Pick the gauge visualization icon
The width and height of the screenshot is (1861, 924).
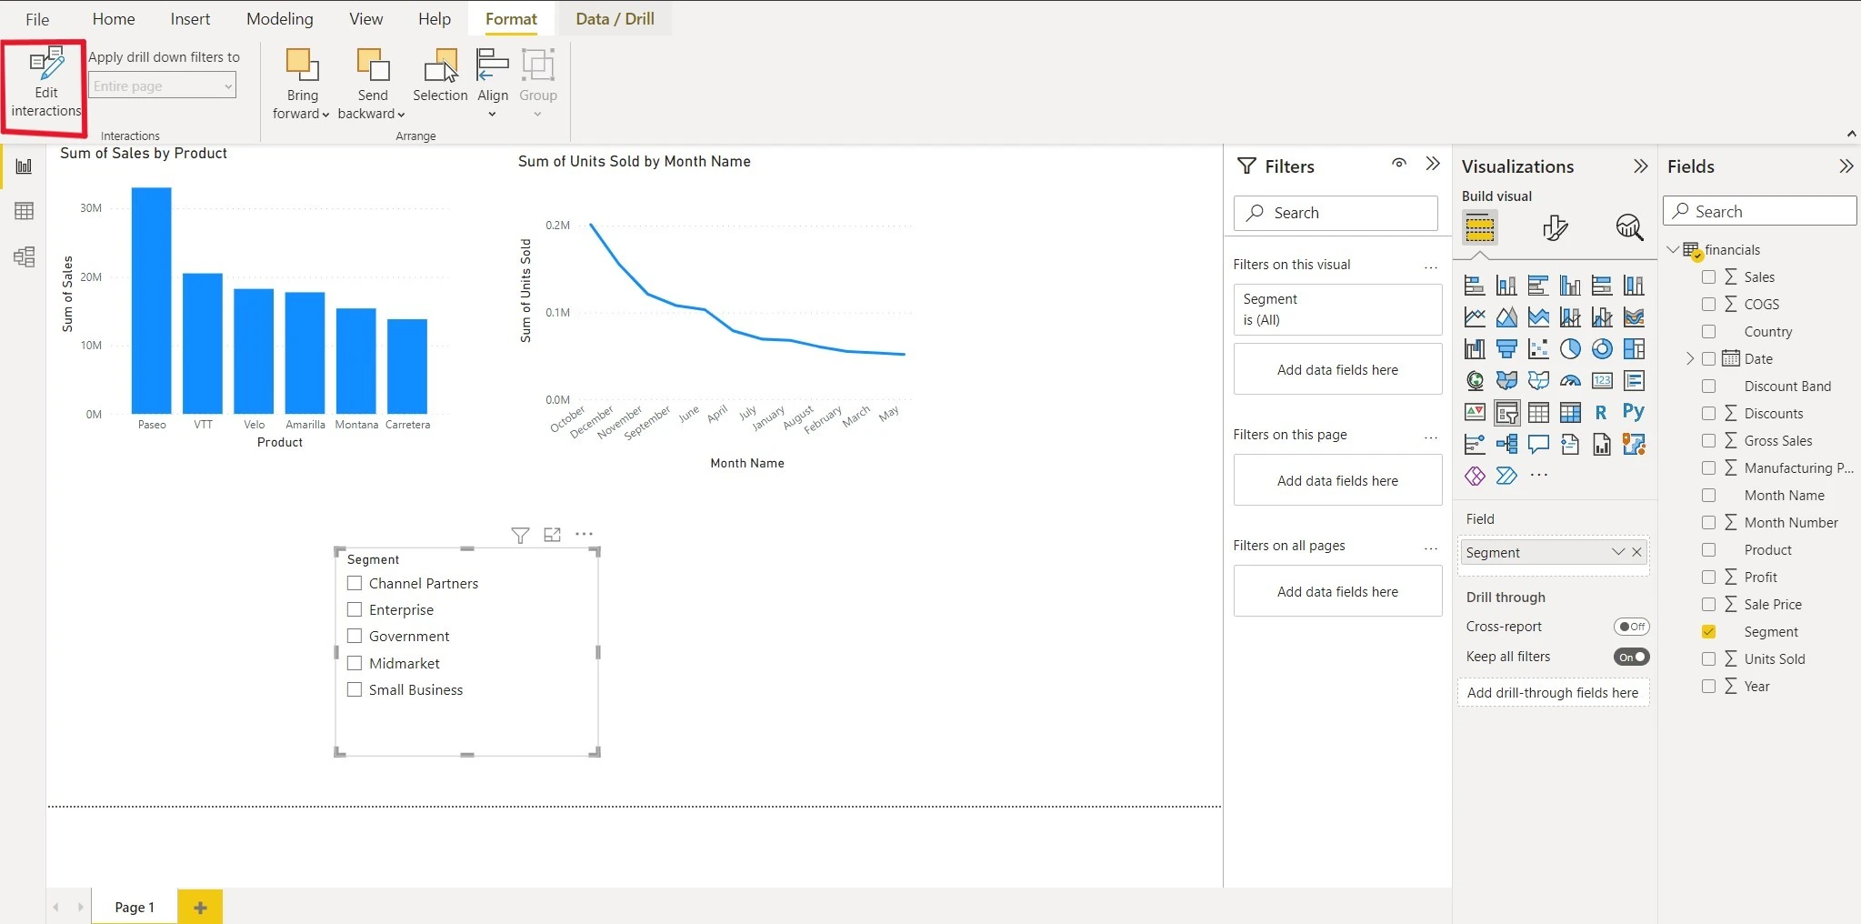click(1570, 381)
